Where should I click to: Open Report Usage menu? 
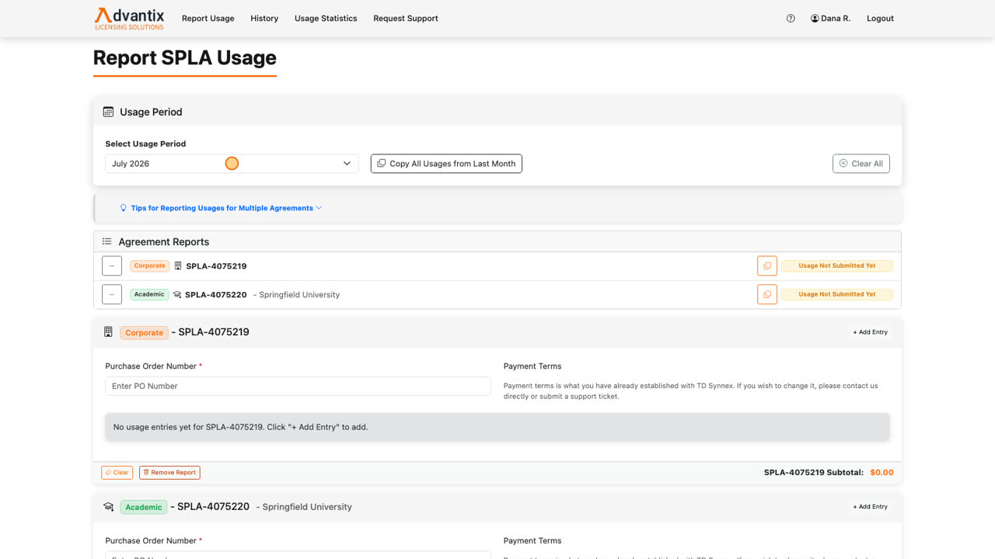208,19
